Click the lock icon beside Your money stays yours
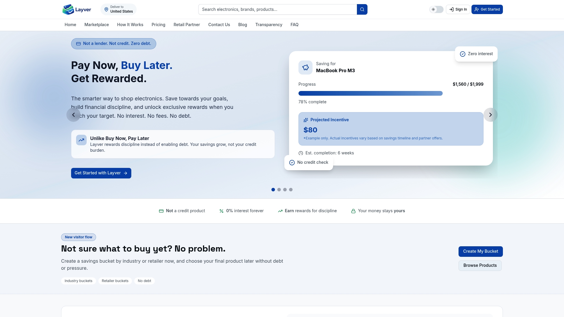Image resolution: width=564 pixels, height=317 pixels. pos(353,211)
